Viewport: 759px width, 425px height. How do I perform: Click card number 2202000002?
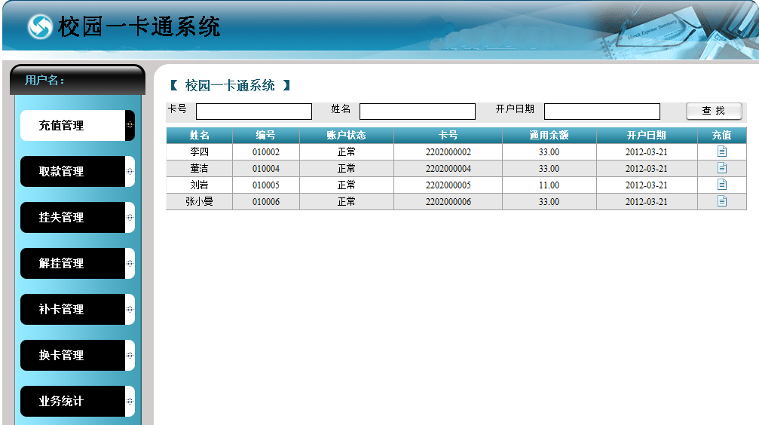click(x=448, y=152)
